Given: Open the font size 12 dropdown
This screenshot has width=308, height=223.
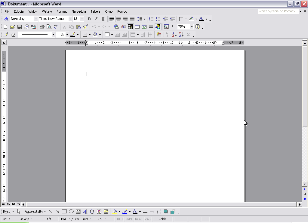Looking at the screenshot, I should pos(82,19).
